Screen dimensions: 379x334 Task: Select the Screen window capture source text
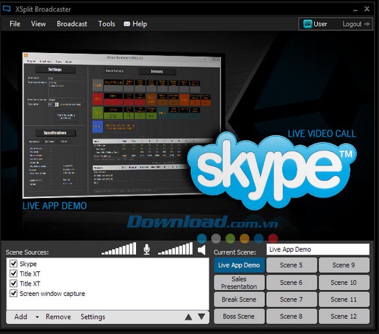[x=52, y=294]
